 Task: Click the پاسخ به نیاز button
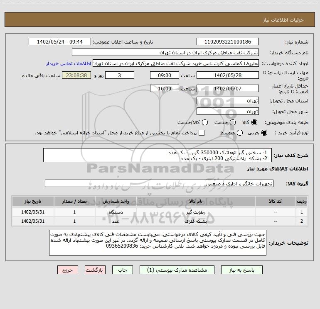pos(242,270)
